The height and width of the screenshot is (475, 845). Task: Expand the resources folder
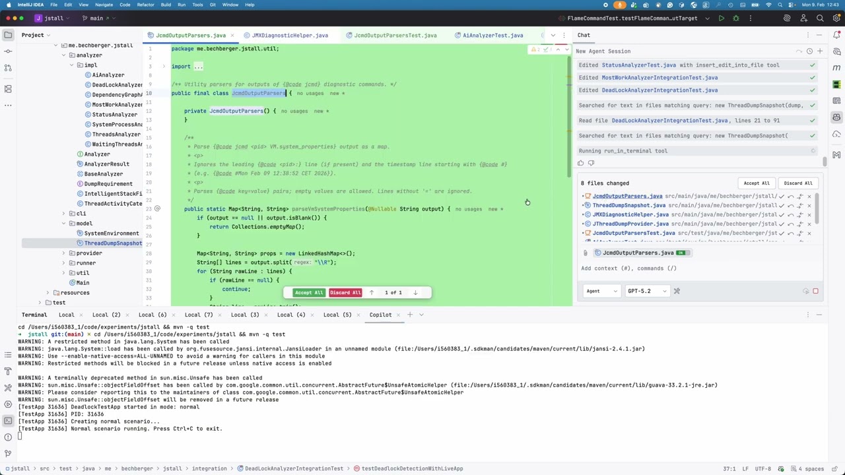48,293
